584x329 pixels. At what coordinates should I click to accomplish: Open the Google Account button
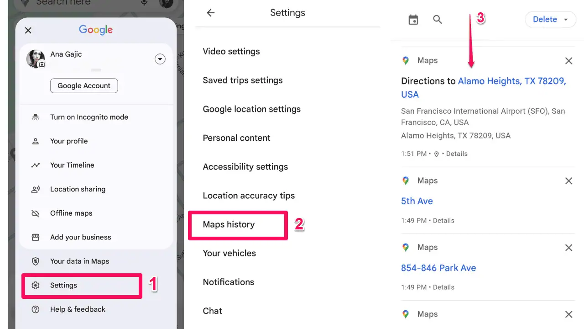click(x=84, y=85)
